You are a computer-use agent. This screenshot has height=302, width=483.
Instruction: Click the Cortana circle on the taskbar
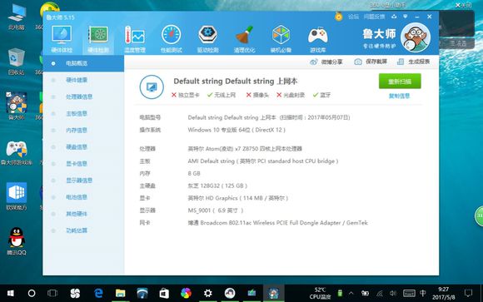pos(32,294)
